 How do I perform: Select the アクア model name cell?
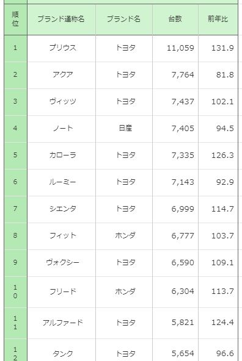(x=61, y=75)
